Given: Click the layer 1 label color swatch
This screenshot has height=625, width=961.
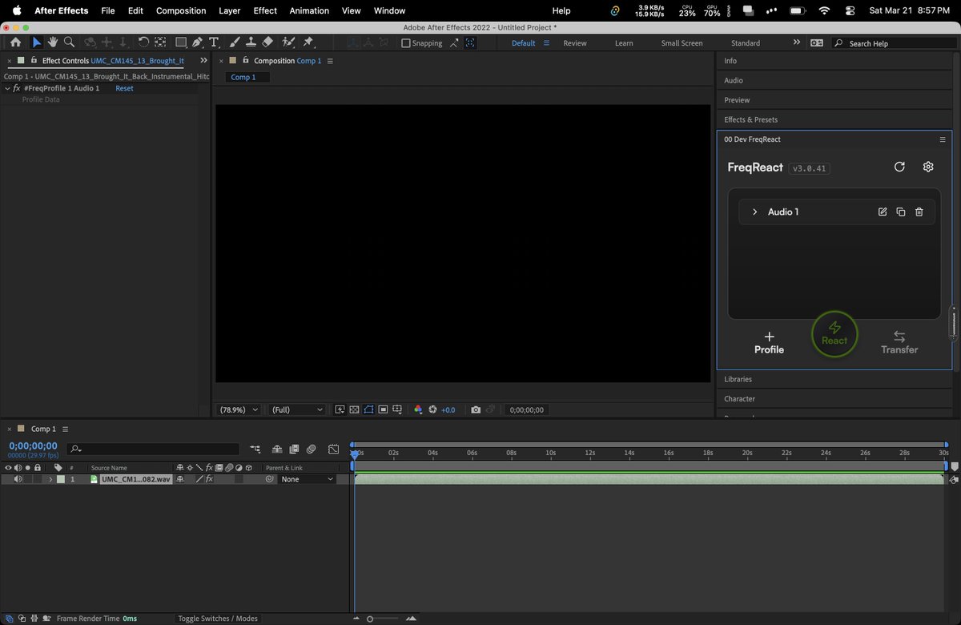Looking at the screenshot, I should click(x=61, y=479).
